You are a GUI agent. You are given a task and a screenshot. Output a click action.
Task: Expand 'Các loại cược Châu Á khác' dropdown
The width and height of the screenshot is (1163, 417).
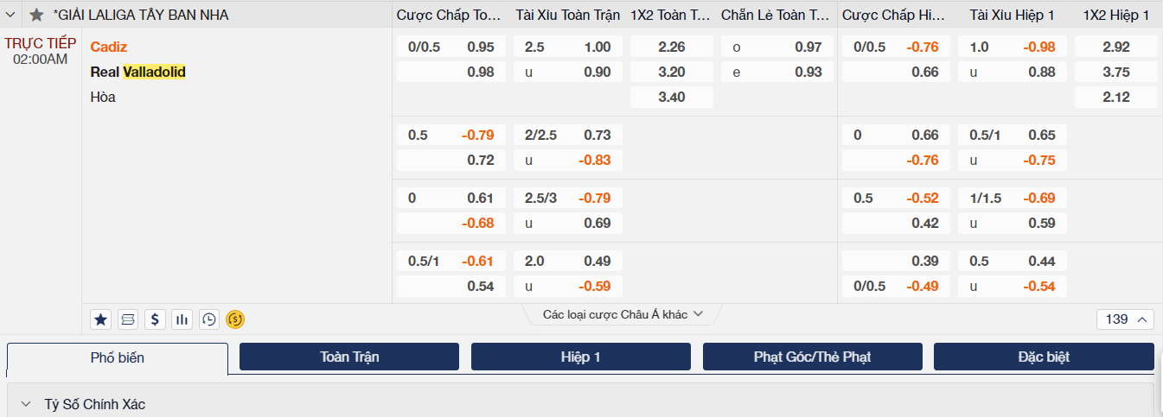623,314
